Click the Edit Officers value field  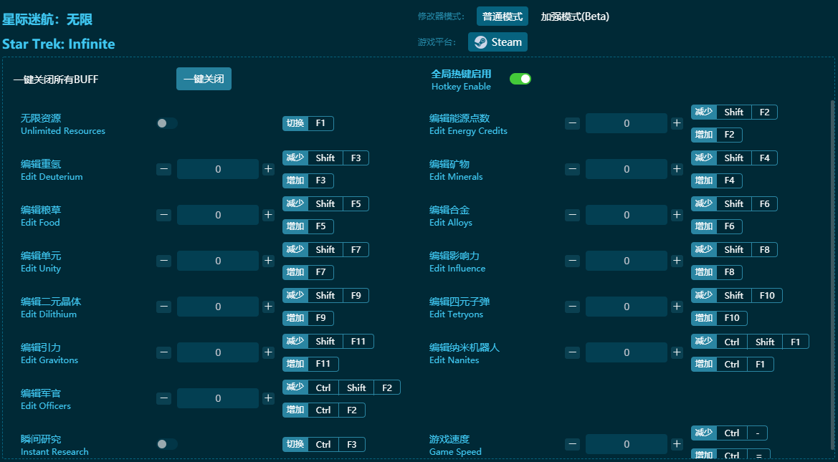[218, 399]
